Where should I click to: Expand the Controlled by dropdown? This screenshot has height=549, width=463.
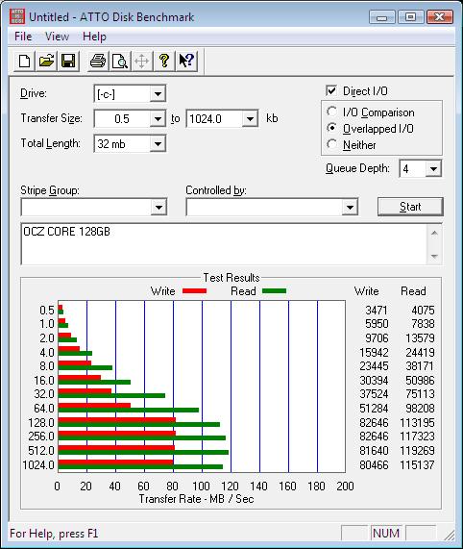[350, 208]
